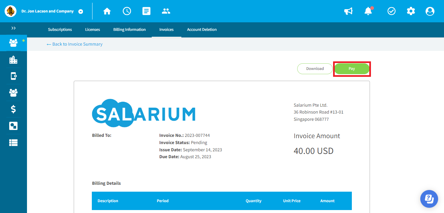Open the device settings icon in sidebar
Viewport: 444px width, 213px height.
(13, 76)
